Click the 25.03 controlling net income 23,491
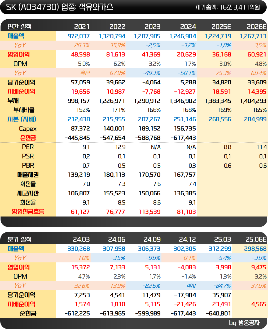 (x=222, y=304)
